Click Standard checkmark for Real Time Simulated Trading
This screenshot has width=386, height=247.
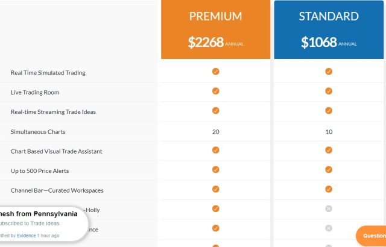(x=329, y=72)
